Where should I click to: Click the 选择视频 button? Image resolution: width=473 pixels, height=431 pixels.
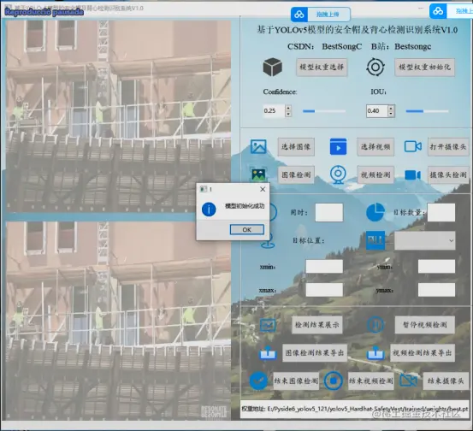(375, 146)
